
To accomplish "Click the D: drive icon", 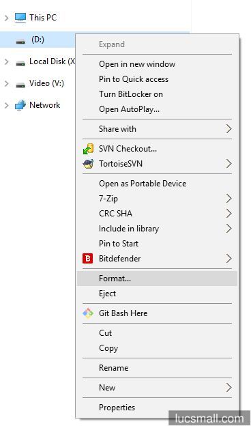I will (20, 42).
